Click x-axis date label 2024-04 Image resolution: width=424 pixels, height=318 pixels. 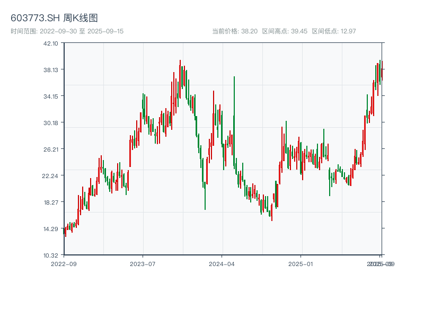222,264
